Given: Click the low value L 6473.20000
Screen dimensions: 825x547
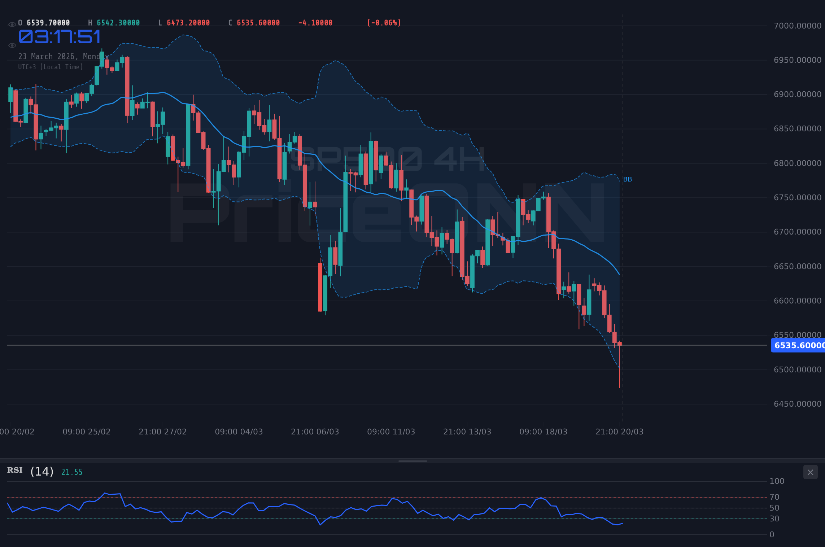Looking at the screenshot, I should click(184, 22).
